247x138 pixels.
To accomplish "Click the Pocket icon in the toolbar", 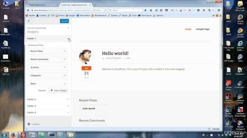I will click(166, 10).
